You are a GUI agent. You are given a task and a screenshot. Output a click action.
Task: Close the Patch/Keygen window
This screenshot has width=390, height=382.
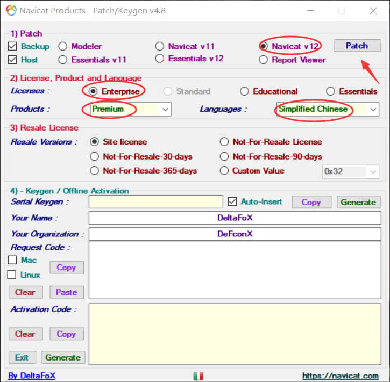click(373, 11)
